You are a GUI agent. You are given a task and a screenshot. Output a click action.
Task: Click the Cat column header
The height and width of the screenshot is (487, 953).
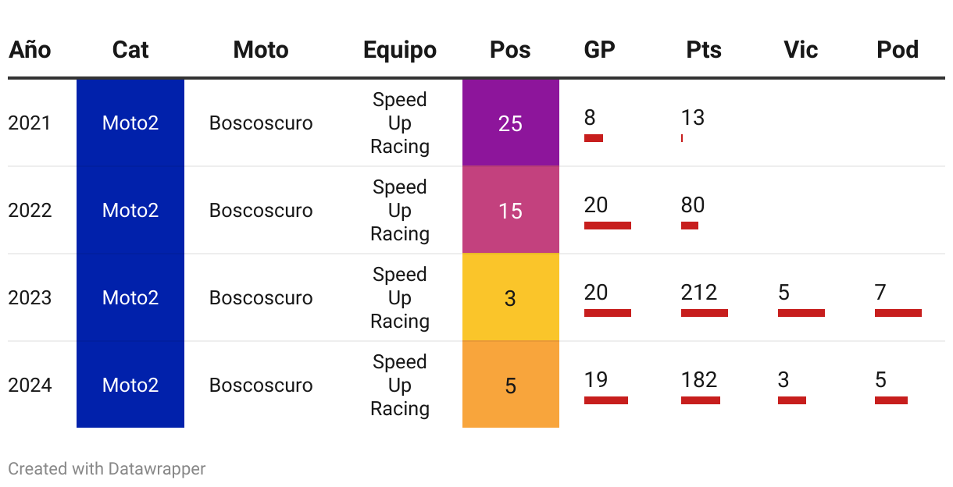[x=130, y=50]
